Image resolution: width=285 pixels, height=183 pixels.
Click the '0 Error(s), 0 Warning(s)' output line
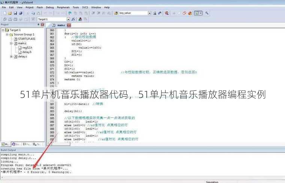tap(36, 172)
